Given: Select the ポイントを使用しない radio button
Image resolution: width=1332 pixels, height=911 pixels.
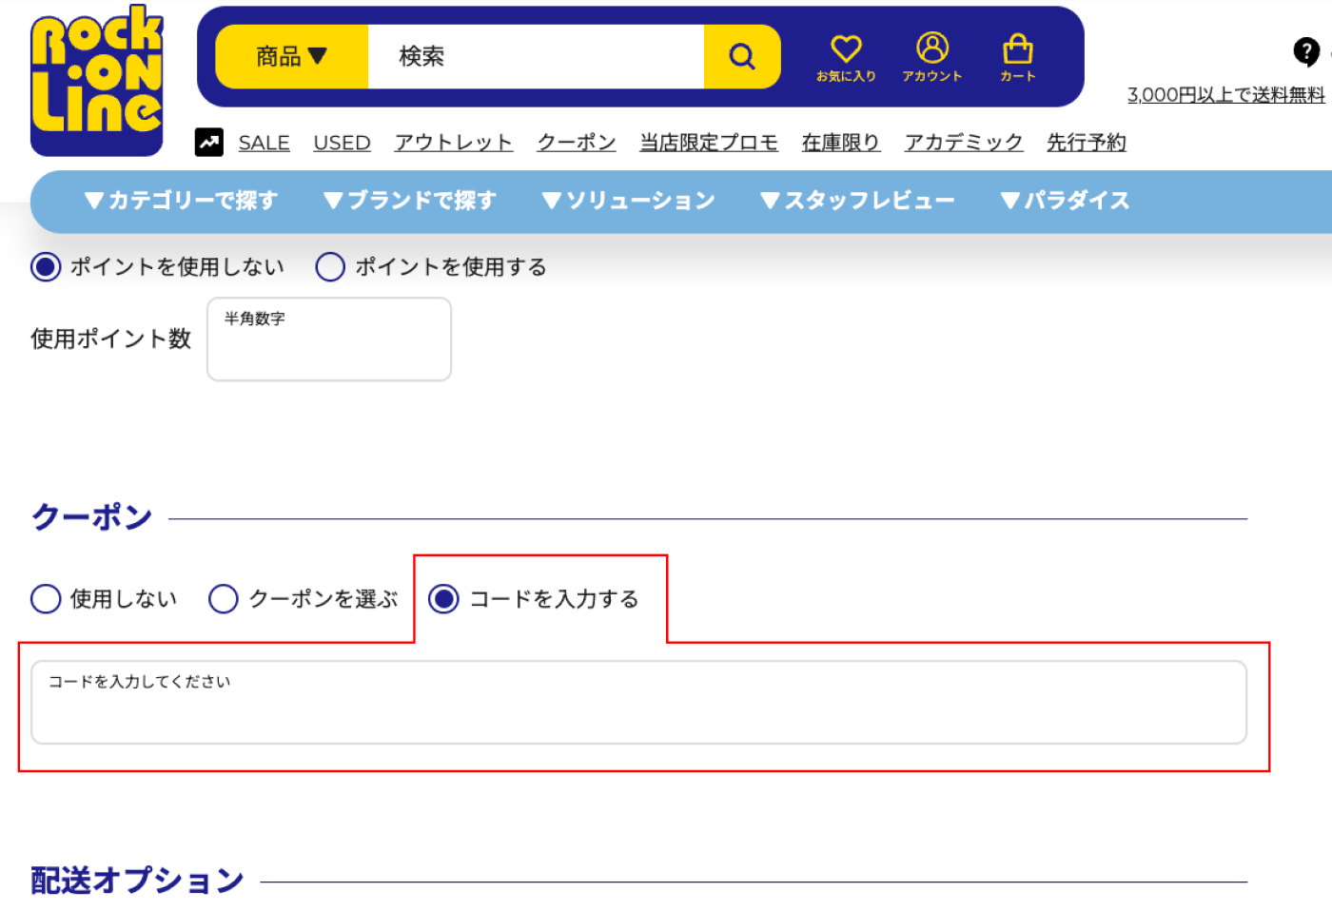Looking at the screenshot, I should pos(46,267).
